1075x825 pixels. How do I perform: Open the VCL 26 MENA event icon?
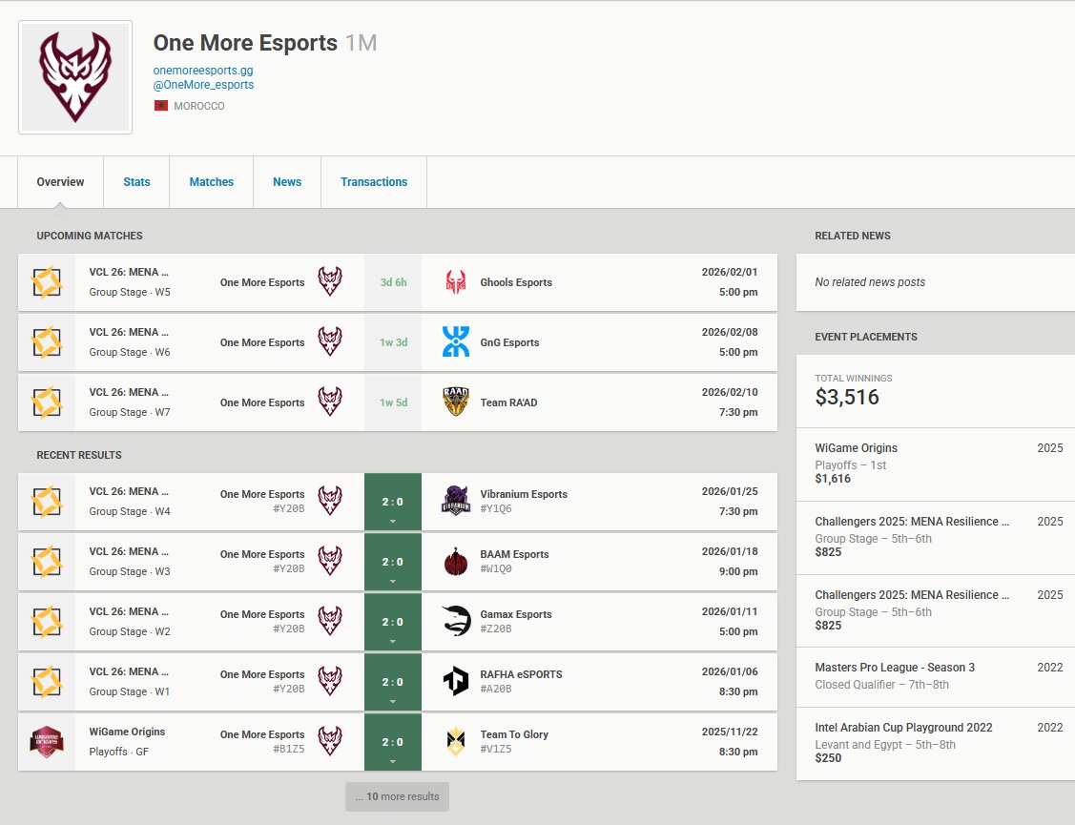click(x=47, y=280)
